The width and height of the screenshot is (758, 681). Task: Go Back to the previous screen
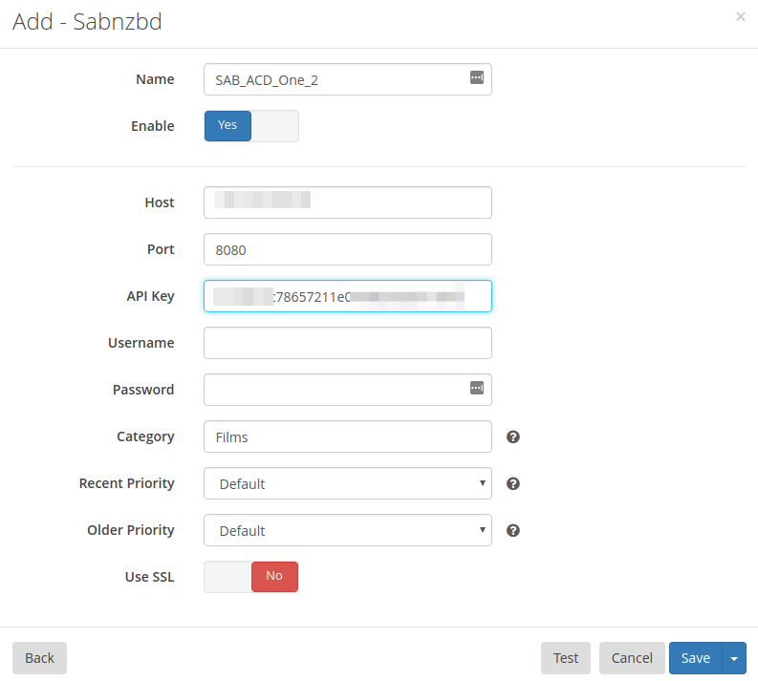pos(39,658)
